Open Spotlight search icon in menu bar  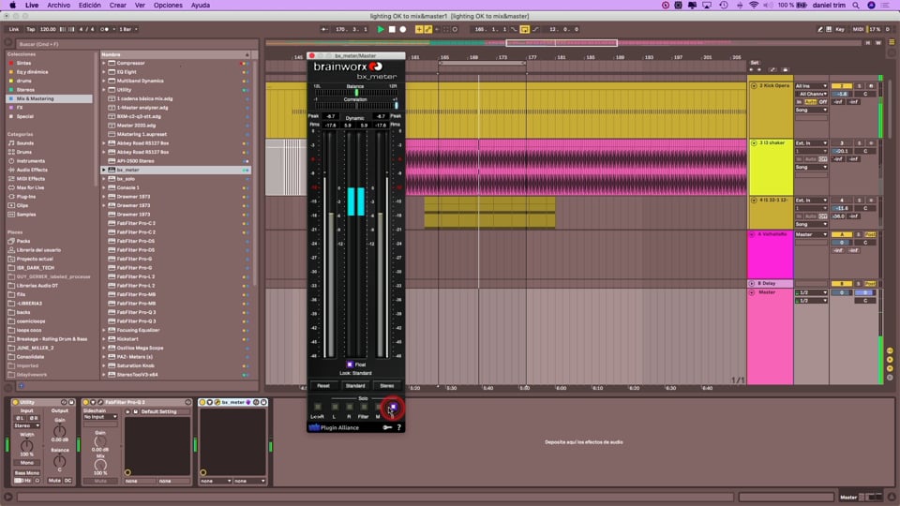pos(856,6)
